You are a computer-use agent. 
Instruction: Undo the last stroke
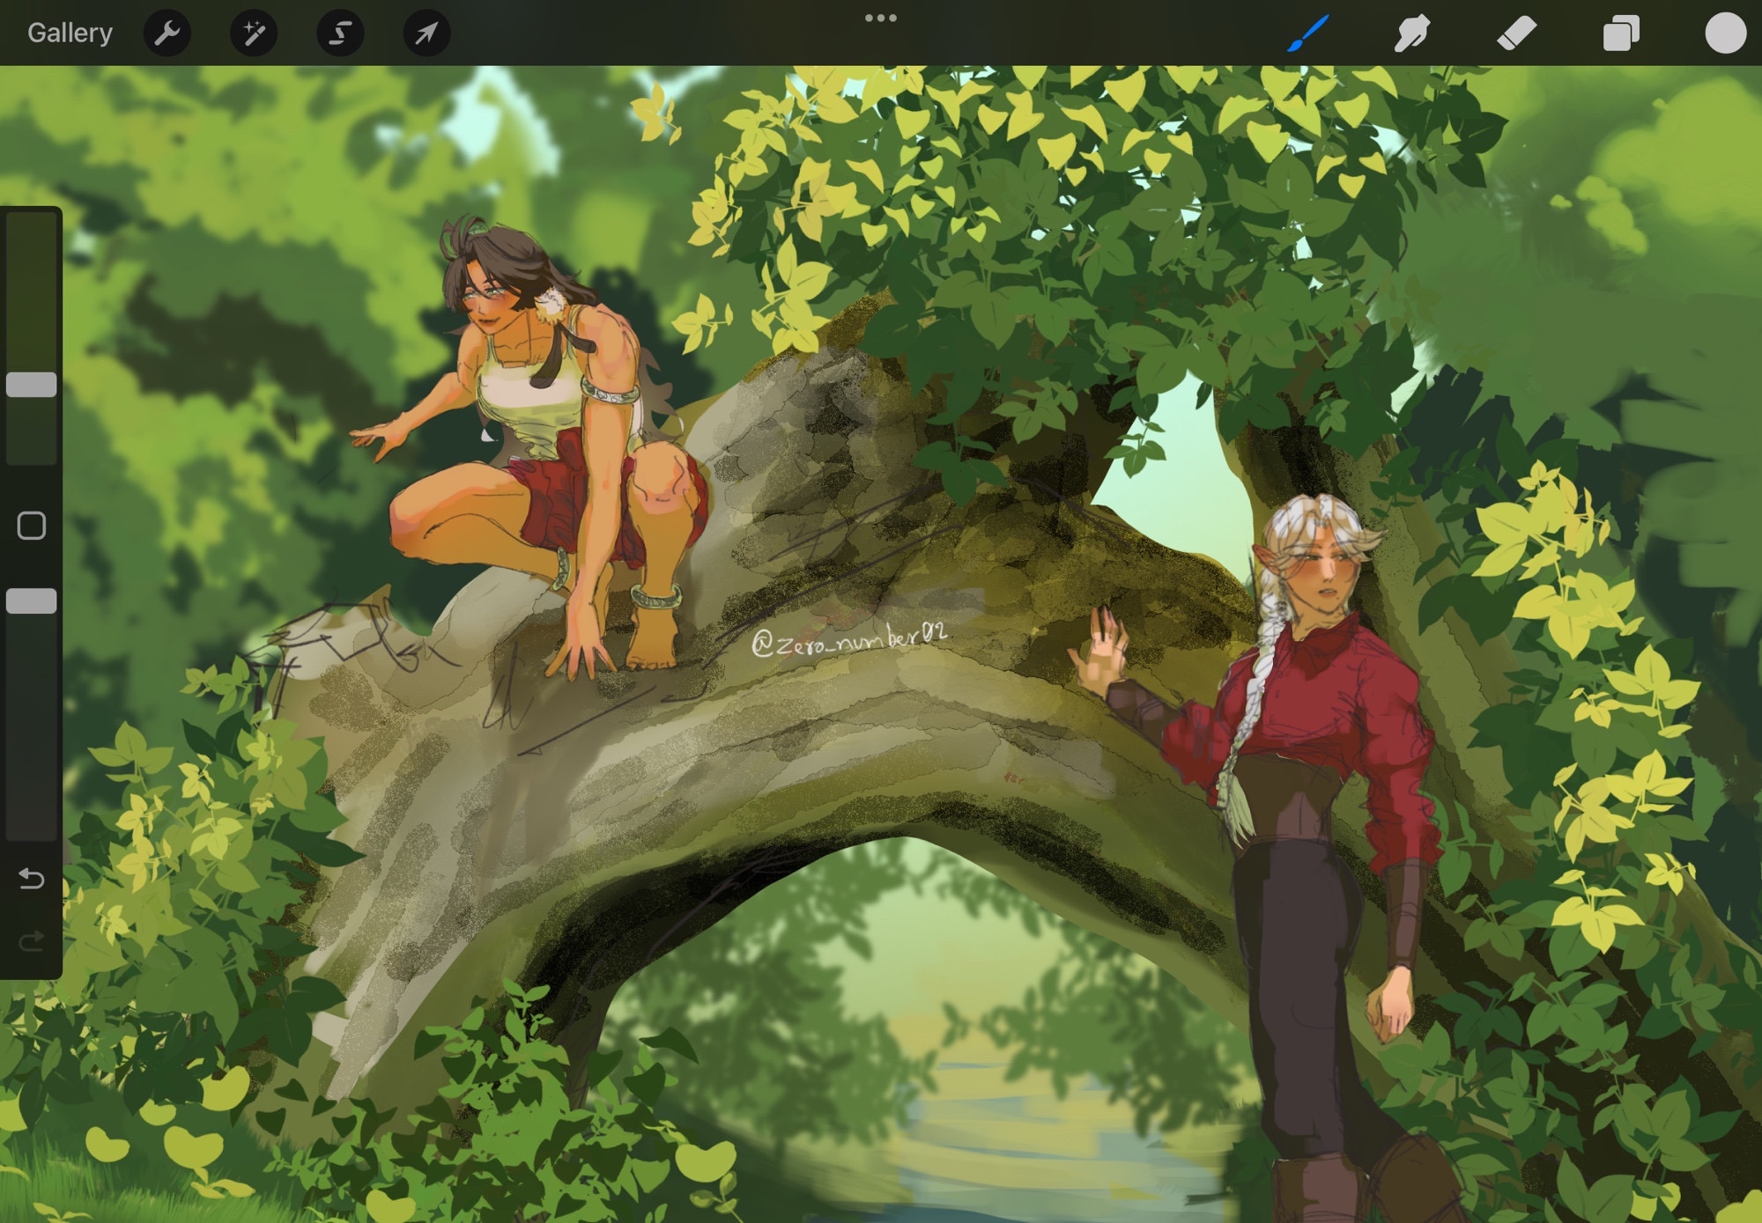(x=32, y=878)
